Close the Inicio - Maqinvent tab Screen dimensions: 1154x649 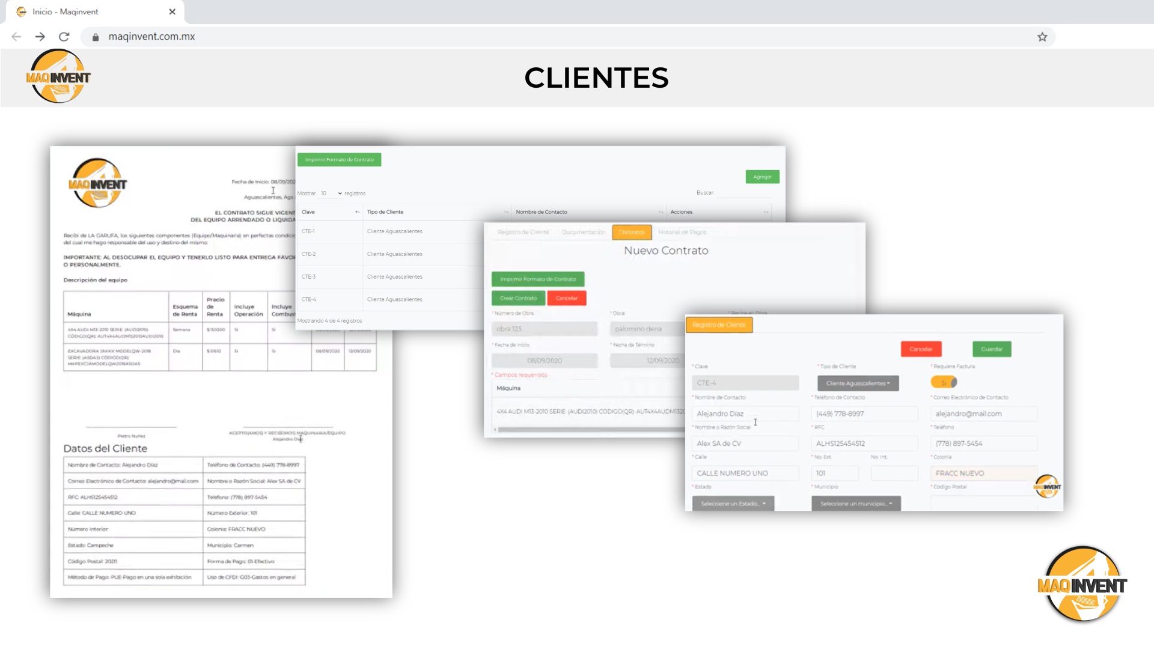(172, 11)
